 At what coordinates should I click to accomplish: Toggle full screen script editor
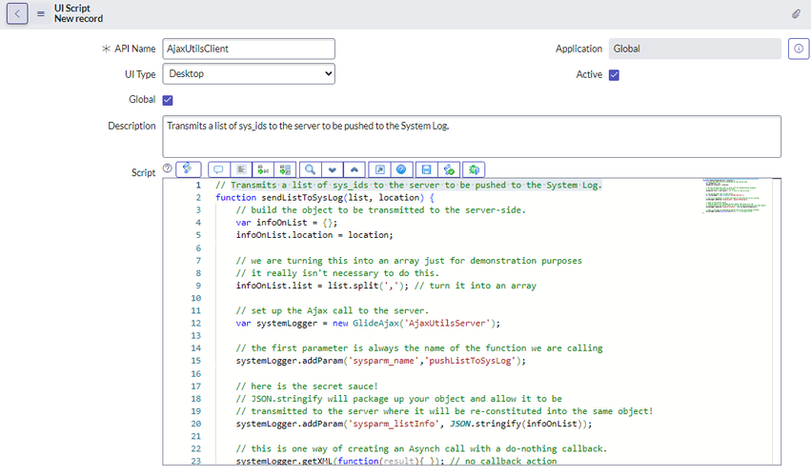(x=379, y=169)
